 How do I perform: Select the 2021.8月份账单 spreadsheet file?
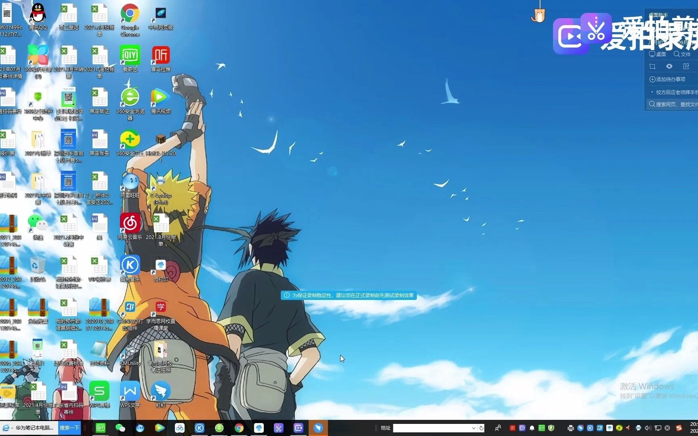(161, 230)
